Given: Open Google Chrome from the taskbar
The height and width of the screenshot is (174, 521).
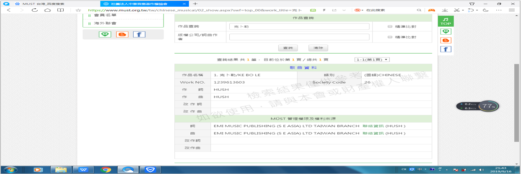Looking at the screenshot, I should 106,169.
